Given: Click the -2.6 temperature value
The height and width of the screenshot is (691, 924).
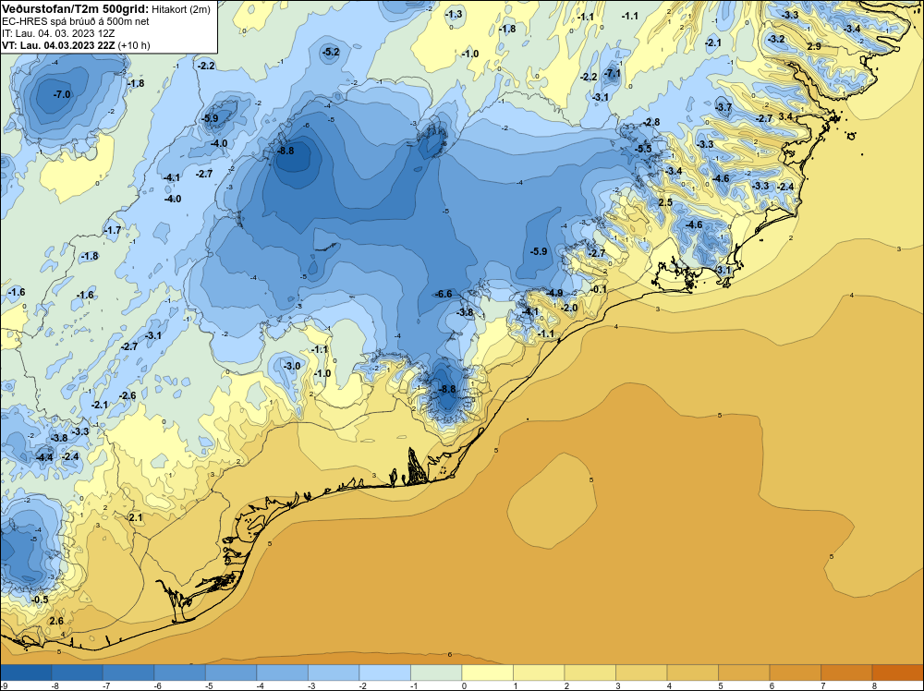Looking at the screenshot, I should (x=128, y=396).
